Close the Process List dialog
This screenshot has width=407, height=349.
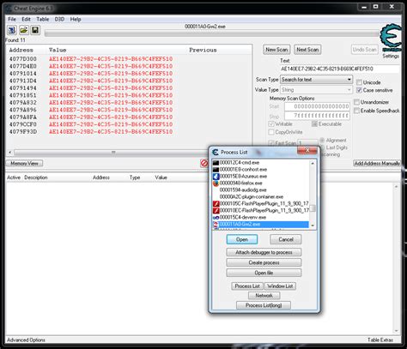(307, 150)
